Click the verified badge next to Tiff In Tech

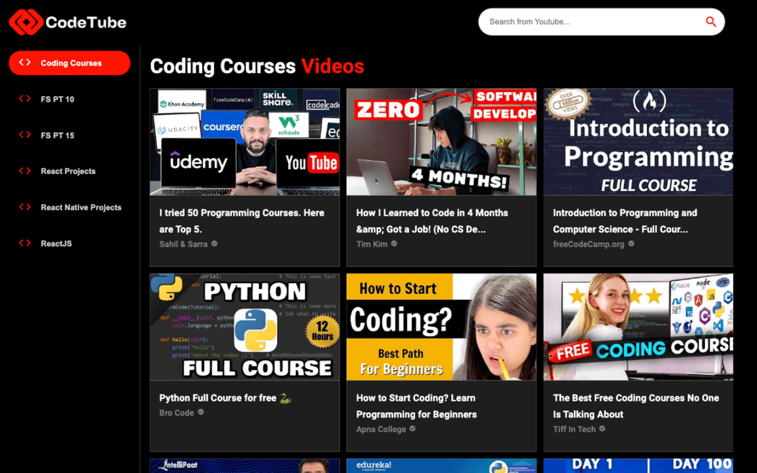tap(602, 428)
